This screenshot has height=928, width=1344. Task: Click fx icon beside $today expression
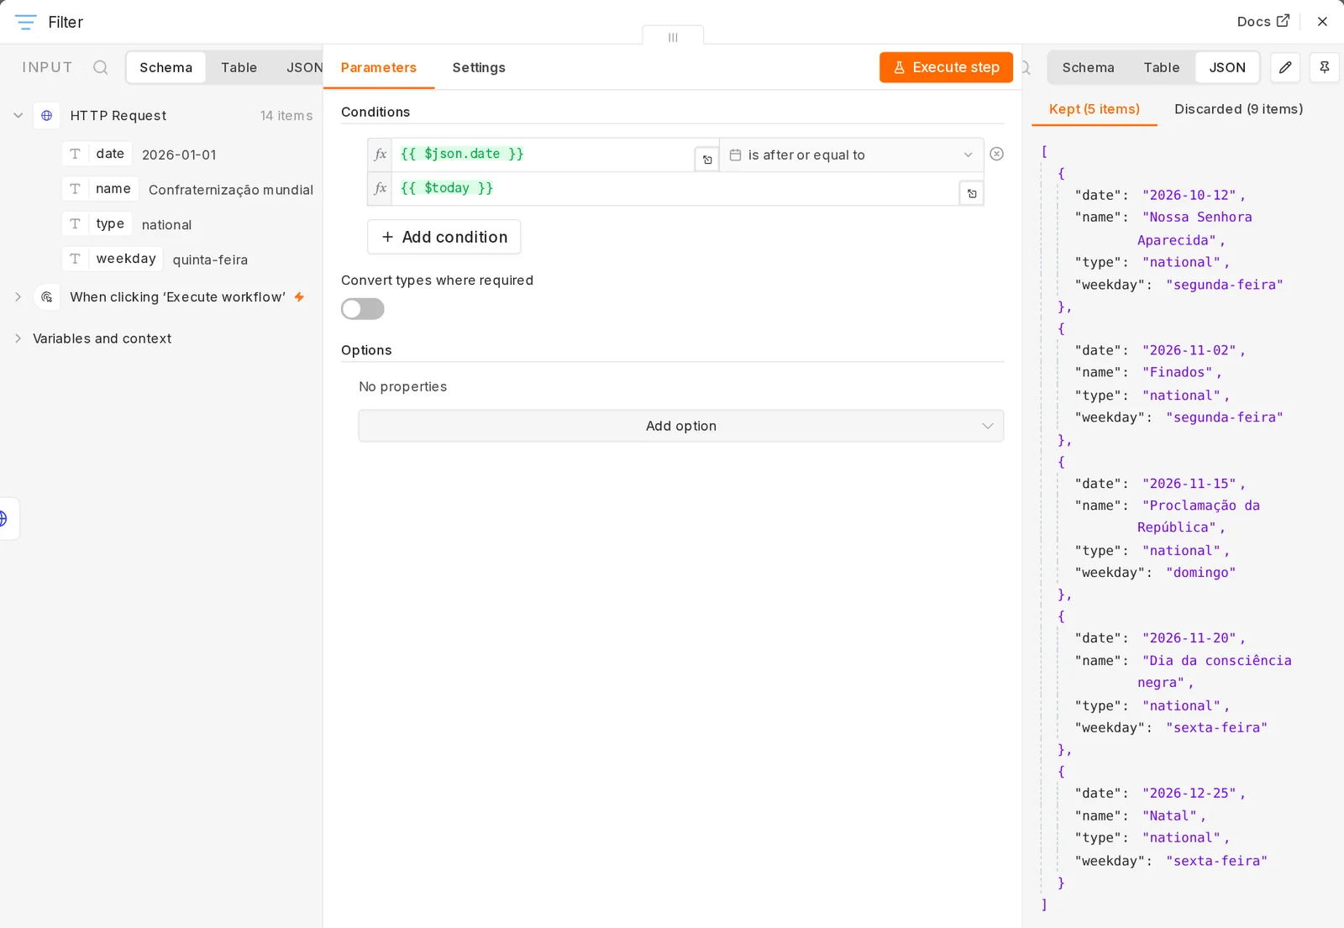381,188
